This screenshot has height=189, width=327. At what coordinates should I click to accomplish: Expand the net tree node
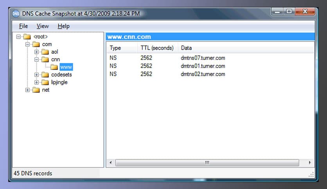point(27,90)
